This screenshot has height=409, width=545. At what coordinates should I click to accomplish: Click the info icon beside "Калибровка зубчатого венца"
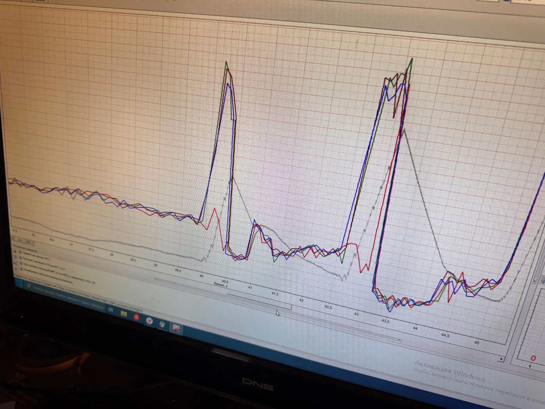[x=22, y=269]
